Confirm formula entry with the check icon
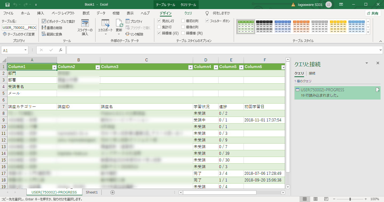 tap(51, 50)
